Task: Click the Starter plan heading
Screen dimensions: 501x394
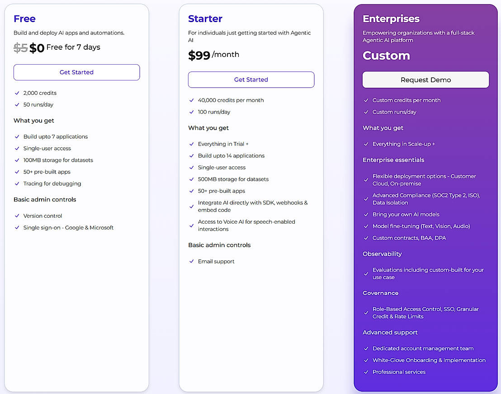Action: point(205,19)
